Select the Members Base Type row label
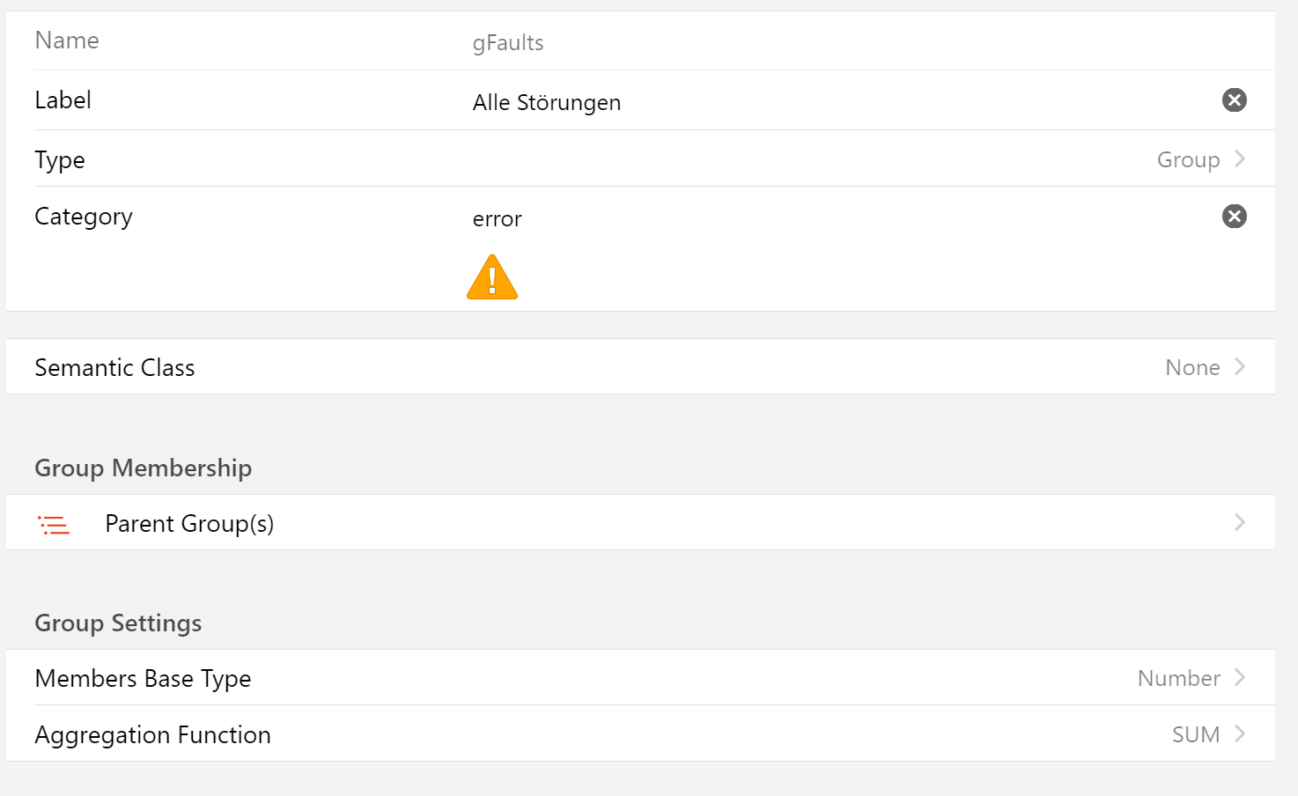This screenshot has width=1298, height=796. [143, 679]
